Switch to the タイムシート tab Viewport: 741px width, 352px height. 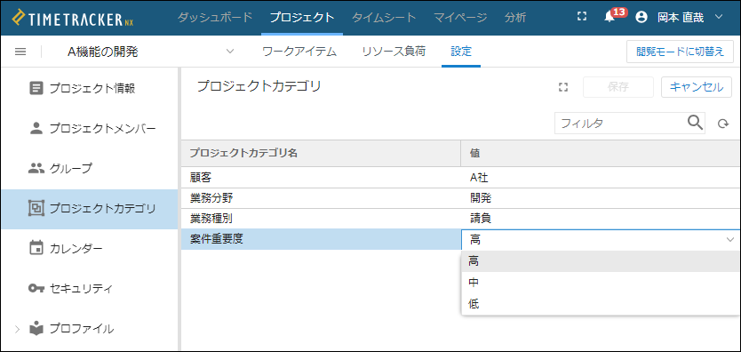tap(384, 18)
